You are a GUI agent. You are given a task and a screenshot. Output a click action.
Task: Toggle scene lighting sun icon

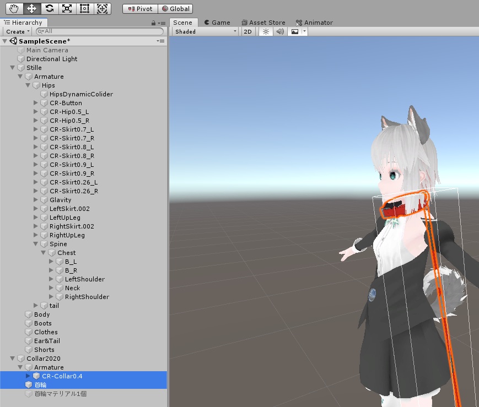266,31
